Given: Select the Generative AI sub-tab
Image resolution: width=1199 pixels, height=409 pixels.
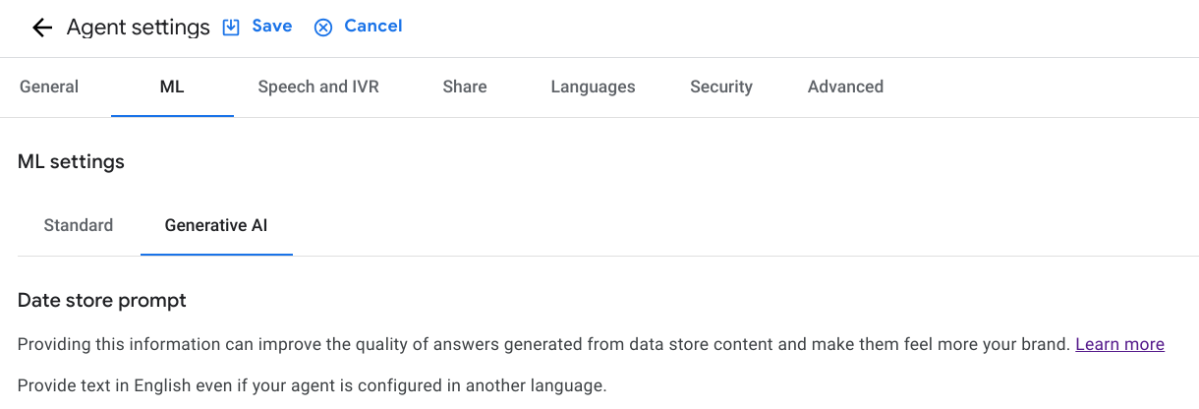Looking at the screenshot, I should click(x=216, y=225).
